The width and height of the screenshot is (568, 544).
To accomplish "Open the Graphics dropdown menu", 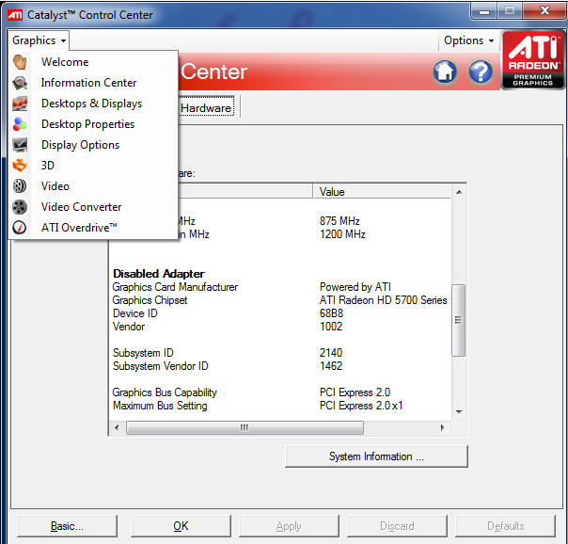I will [39, 40].
